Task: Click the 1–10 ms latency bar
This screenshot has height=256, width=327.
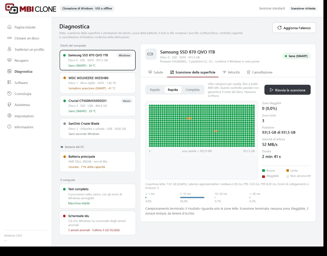Action: coord(192,197)
